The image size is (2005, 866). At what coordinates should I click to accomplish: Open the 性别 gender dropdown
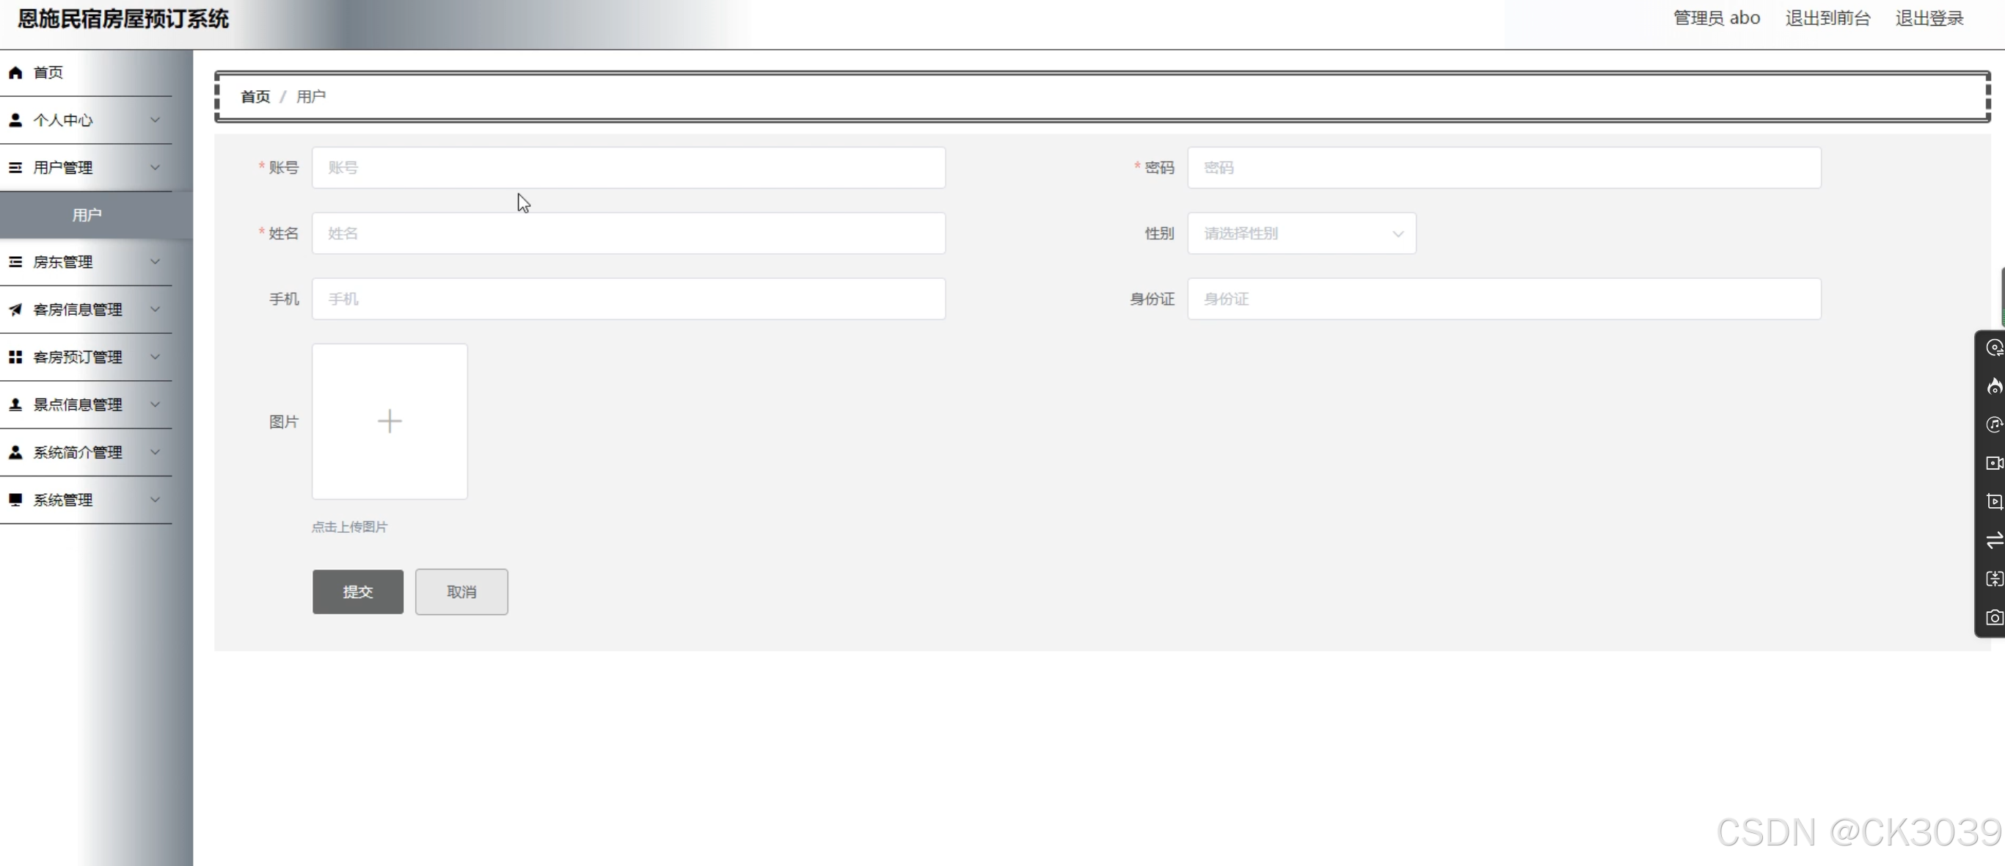point(1301,233)
